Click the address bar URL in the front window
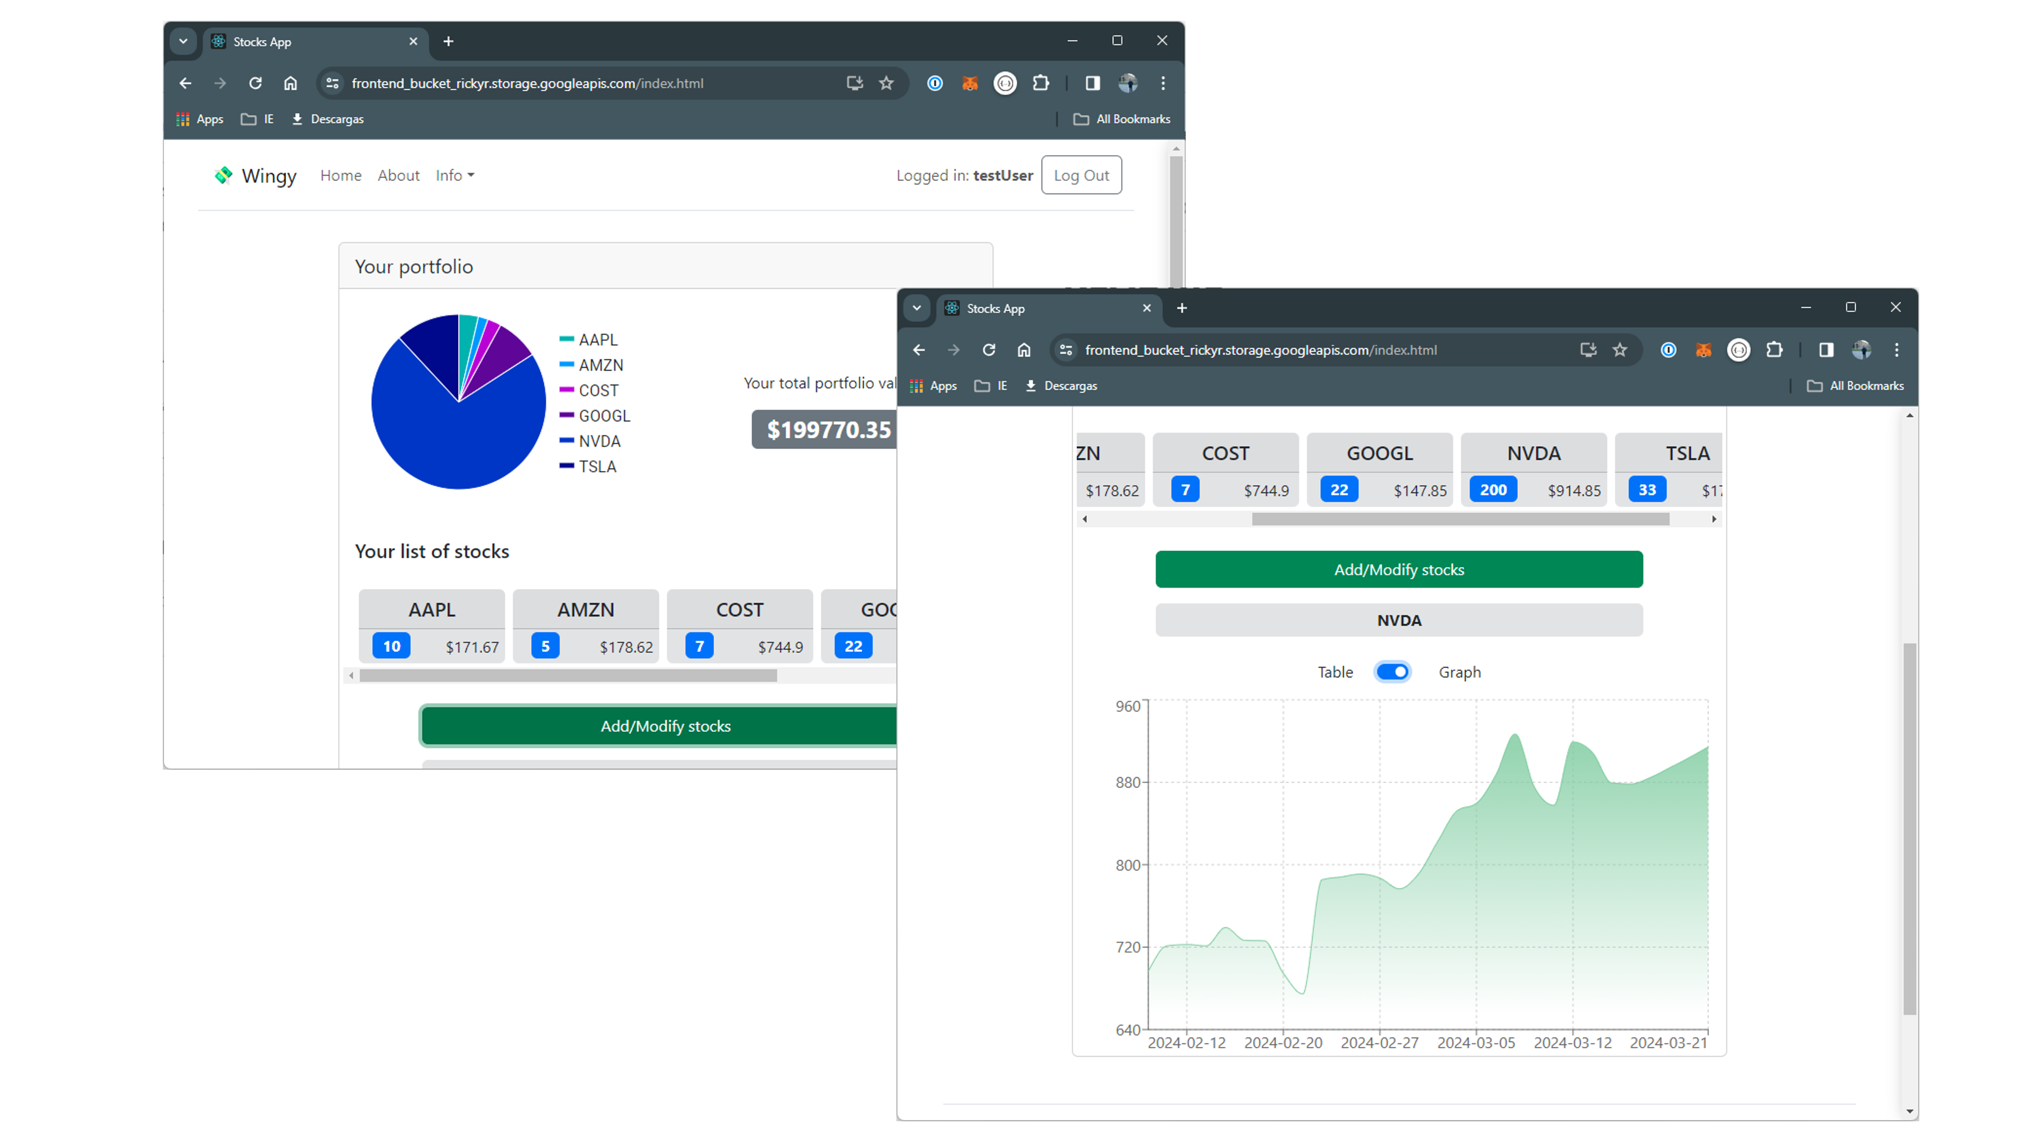The width and height of the screenshot is (2030, 1142). pos(1261,350)
